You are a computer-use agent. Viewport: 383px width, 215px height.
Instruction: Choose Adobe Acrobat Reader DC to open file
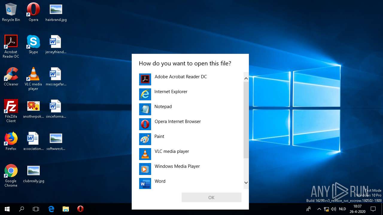(191, 79)
